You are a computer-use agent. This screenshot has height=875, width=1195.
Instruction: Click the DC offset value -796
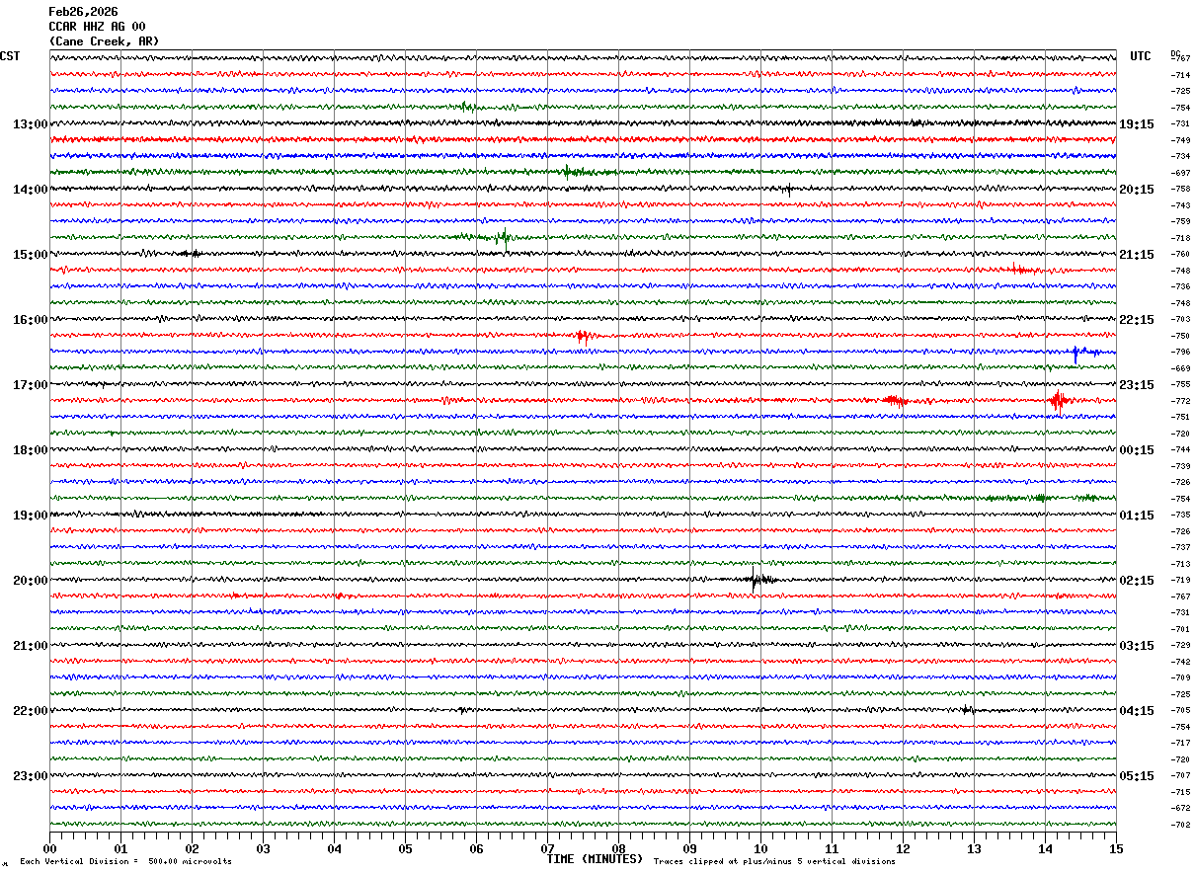point(1180,352)
